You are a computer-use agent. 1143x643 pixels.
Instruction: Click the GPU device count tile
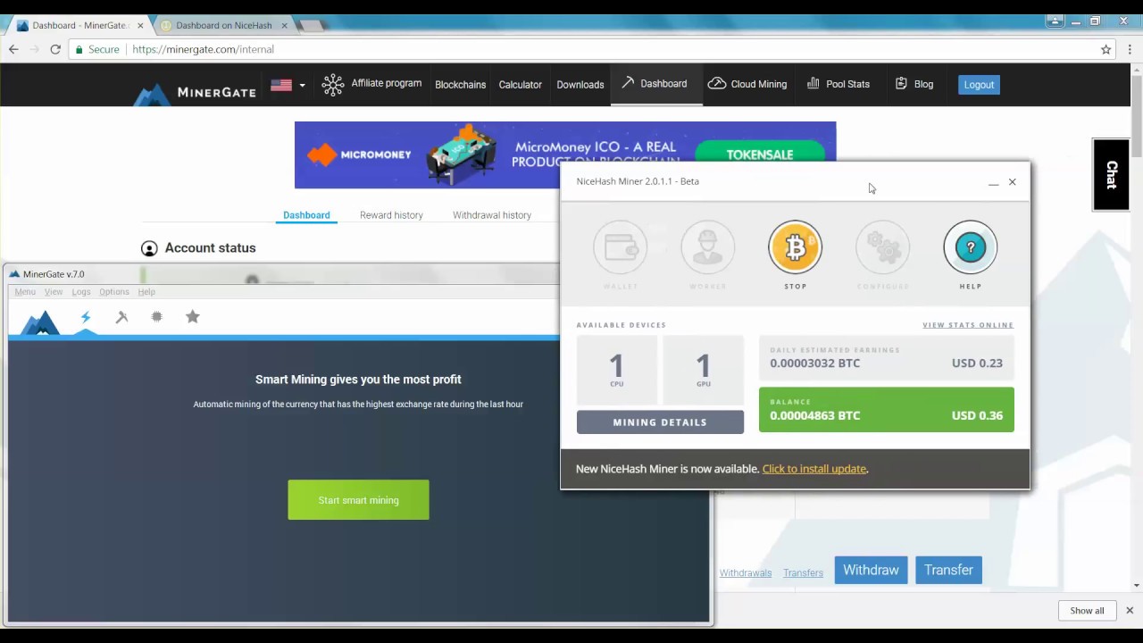pyautogui.click(x=704, y=370)
